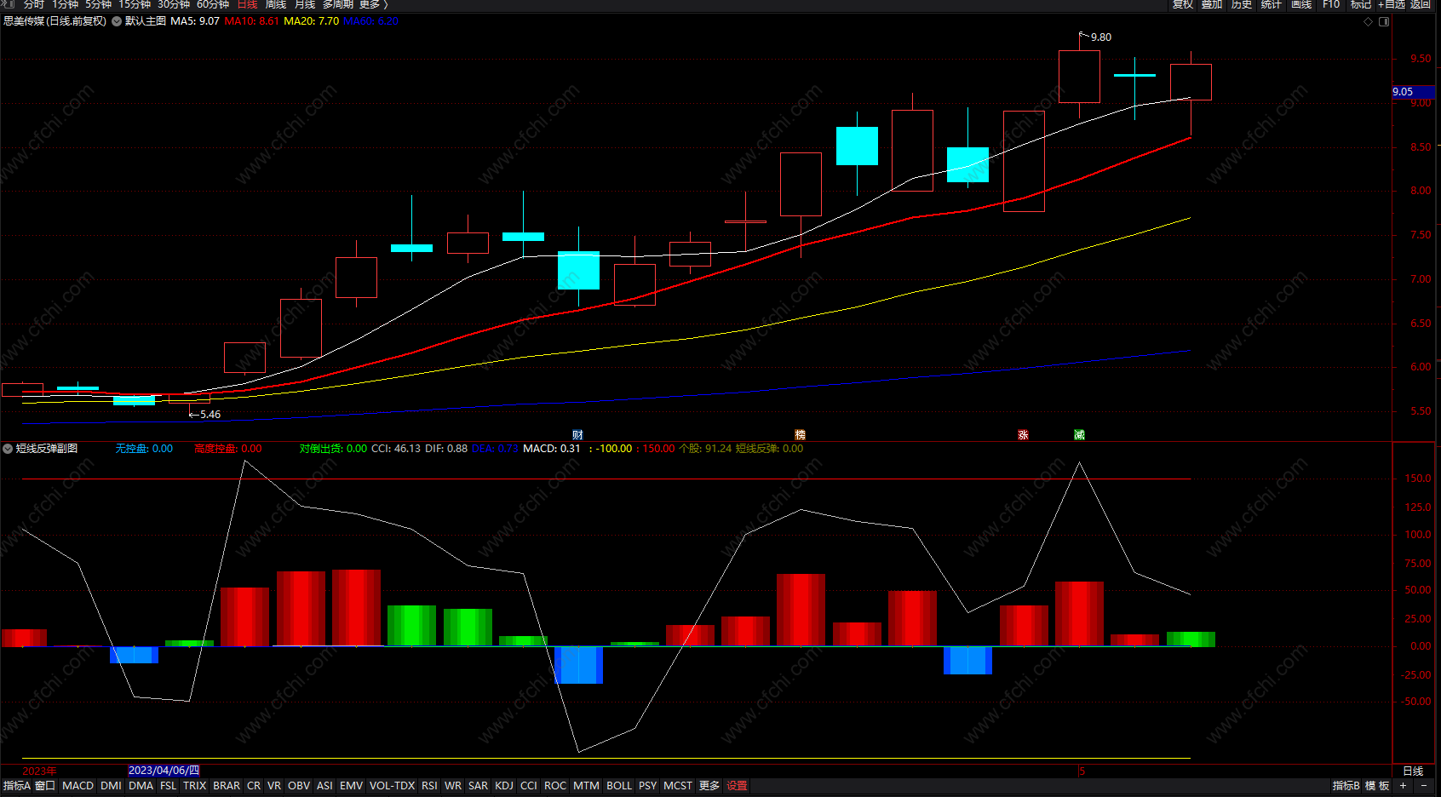The height and width of the screenshot is (797, 1441).
Task: Open the 复权 adjustment menu
Action: pyautogui.click(x=1182, y=4)
